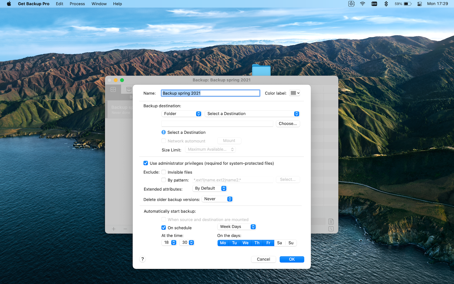Click the help question mark button
This screenshot has height=284, width=454.
click(x=142, y=259)
